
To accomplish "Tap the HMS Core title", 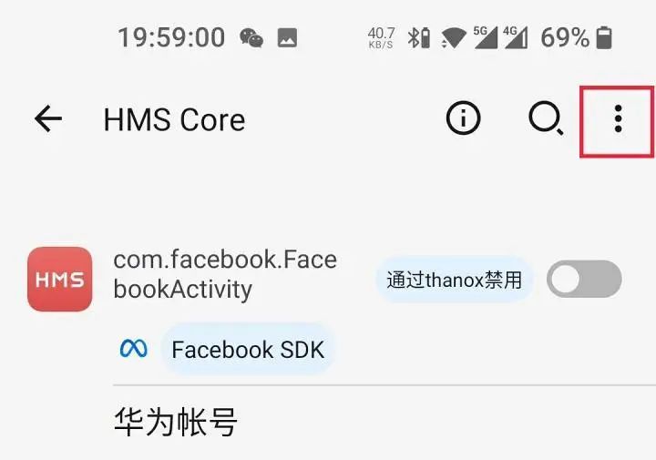I will click(174, 119).
